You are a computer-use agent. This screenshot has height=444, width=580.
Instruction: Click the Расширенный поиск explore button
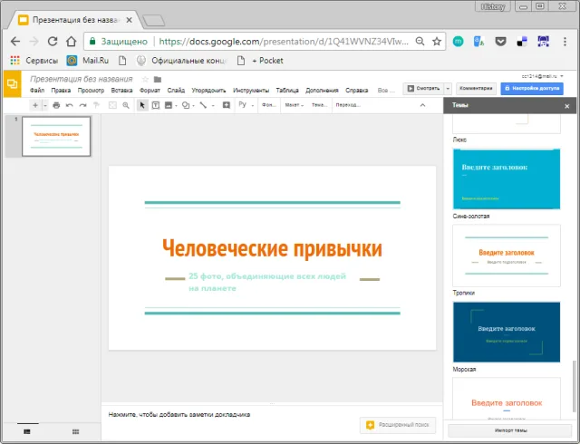point(398,425)
